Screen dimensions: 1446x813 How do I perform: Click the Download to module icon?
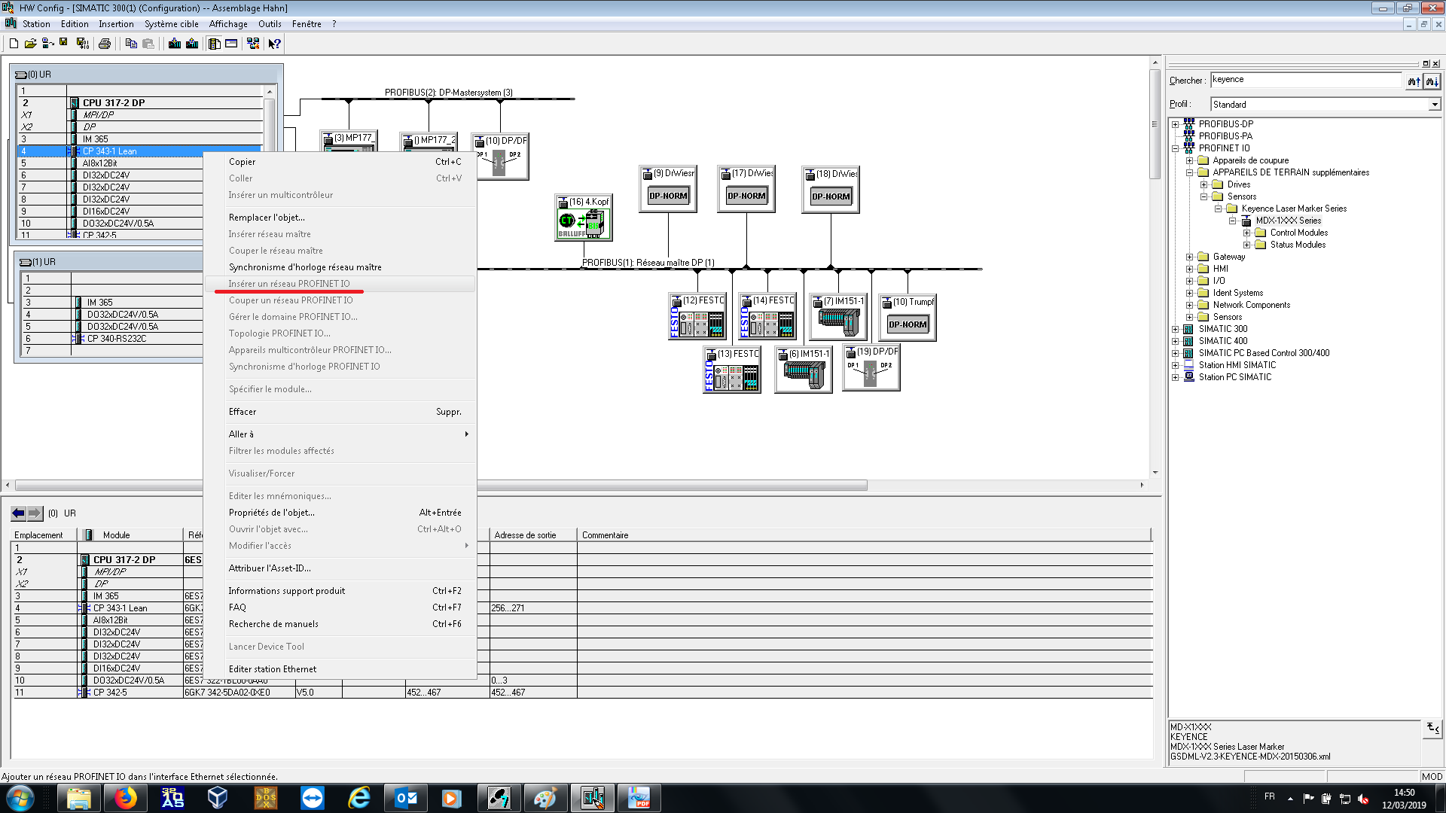point(175,44)
